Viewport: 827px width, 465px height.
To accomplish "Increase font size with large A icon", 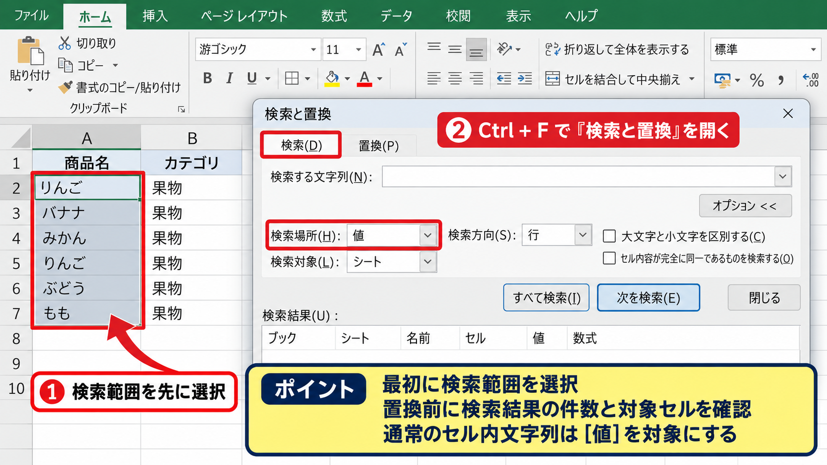I will (x=378, y=49).
